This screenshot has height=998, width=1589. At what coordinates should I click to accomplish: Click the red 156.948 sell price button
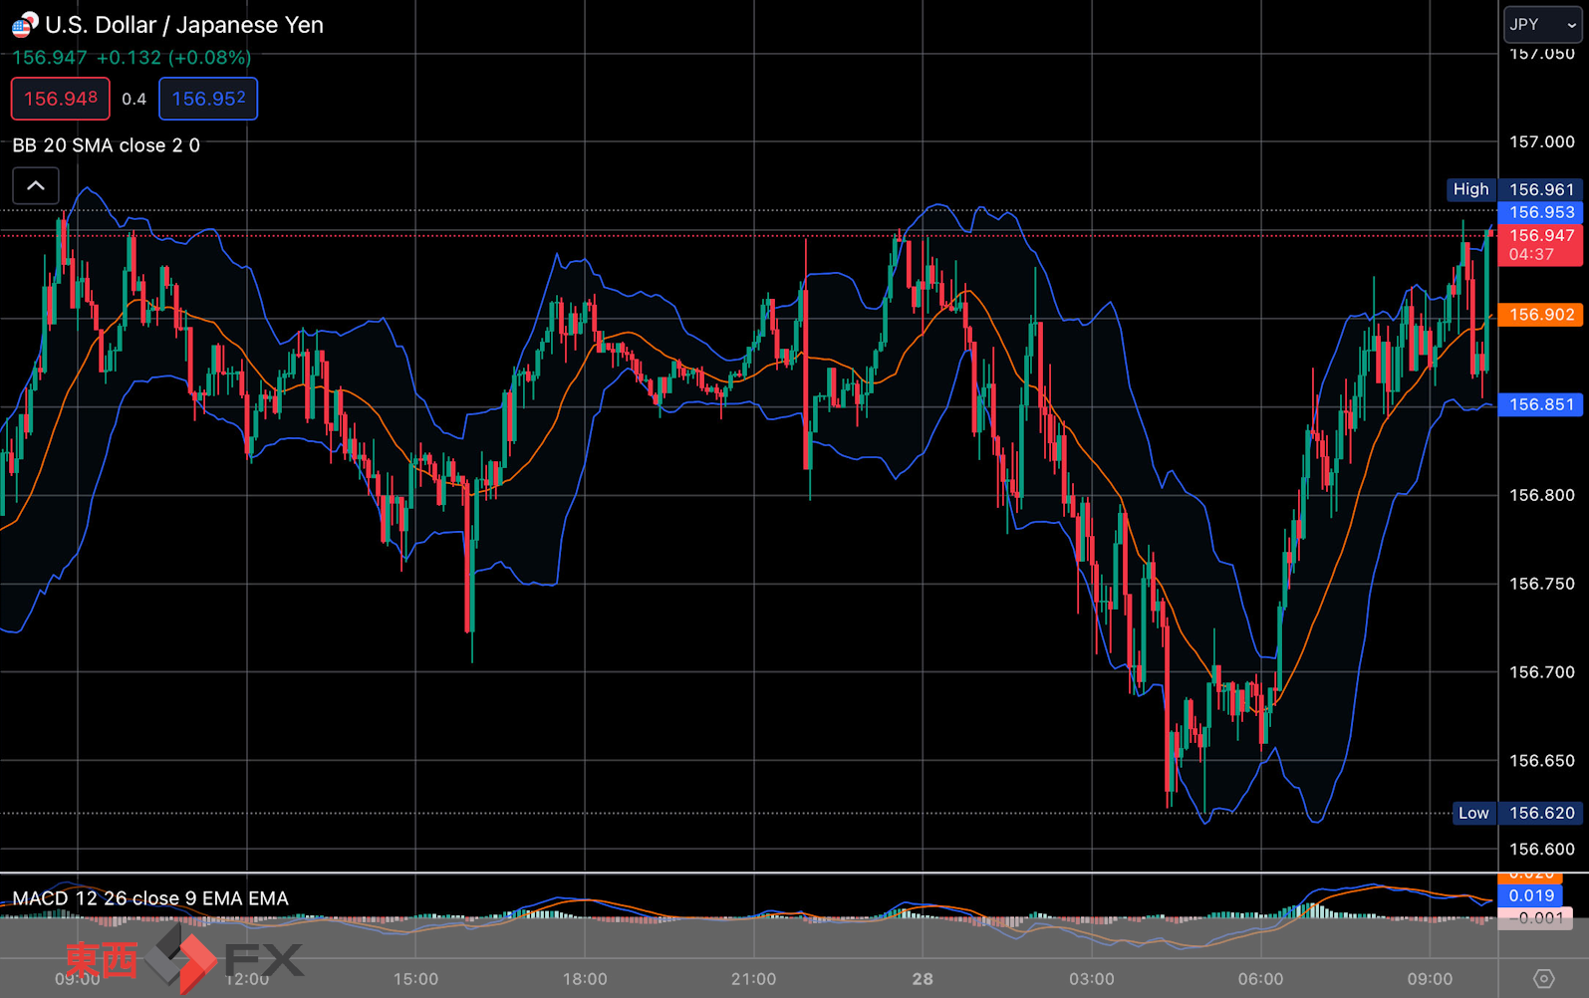point(61,99)
